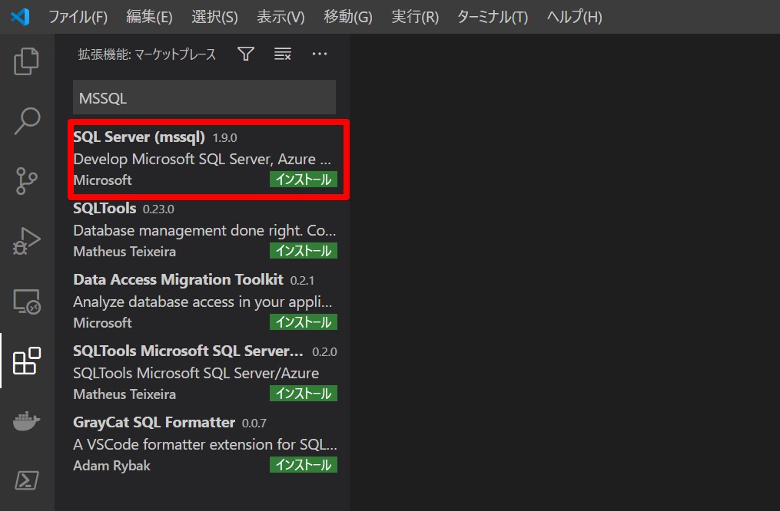Select SQLTools Microsoft SQL Server... title
The image size is (780, 511).
[188, 351]
